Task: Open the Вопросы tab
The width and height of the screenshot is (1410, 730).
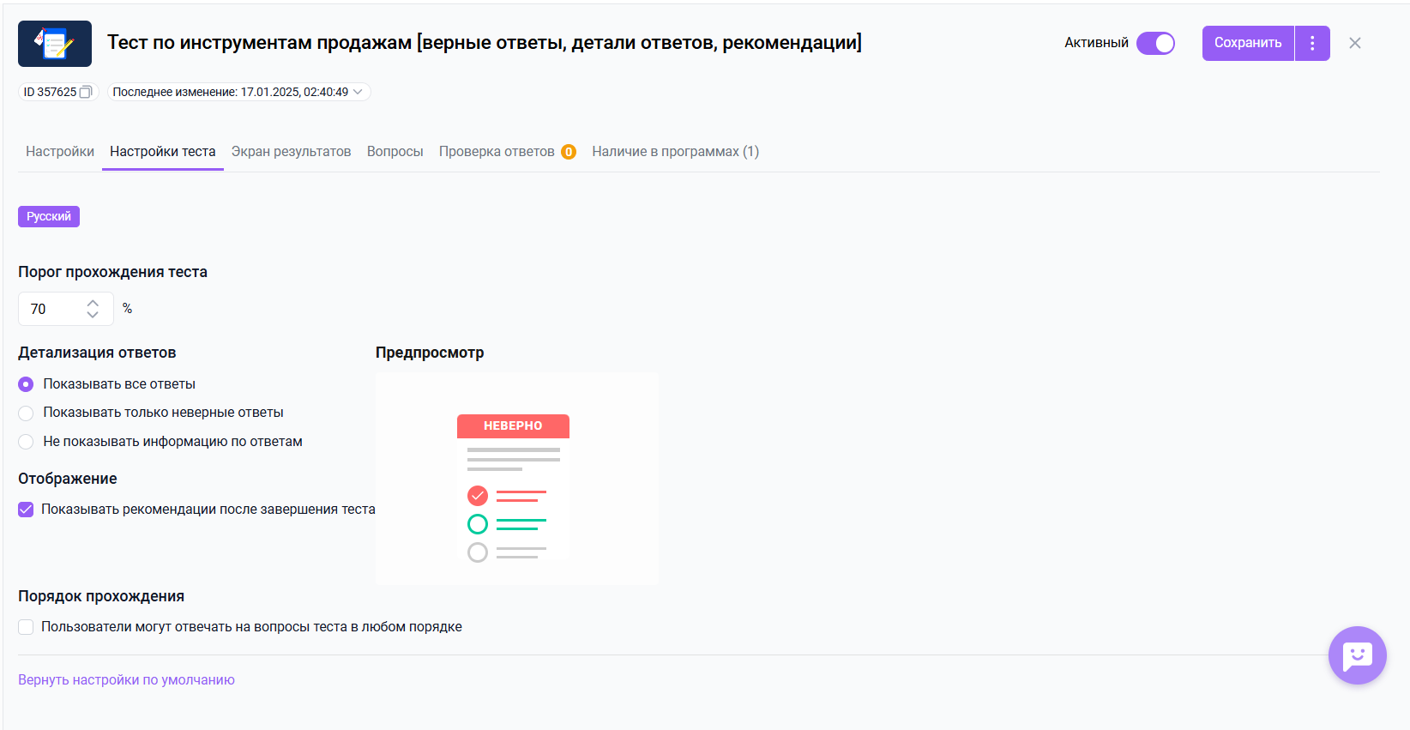Action: click(395, 152)
